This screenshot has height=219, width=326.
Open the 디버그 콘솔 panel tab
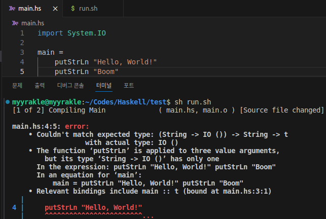(70, 85)
